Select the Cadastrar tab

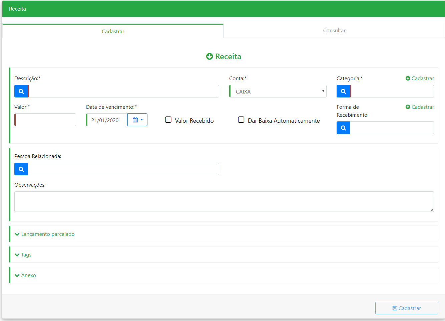113,31
